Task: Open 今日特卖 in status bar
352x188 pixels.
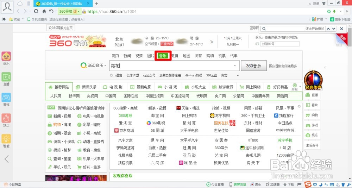Action: tap(13, 184)
